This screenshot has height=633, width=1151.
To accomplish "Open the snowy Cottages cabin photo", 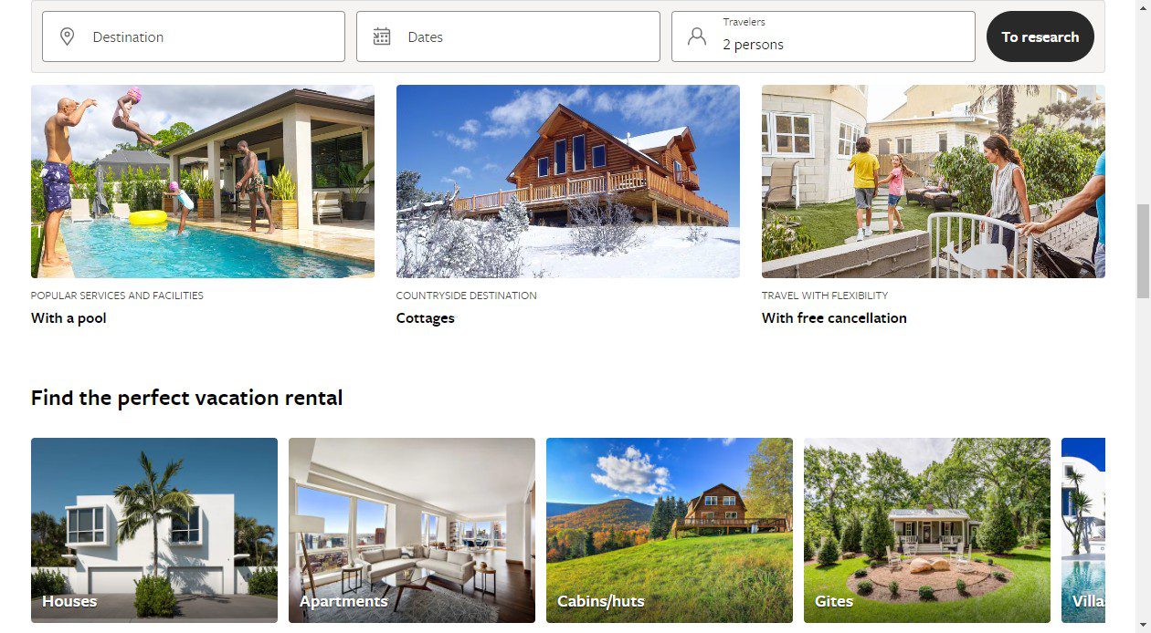I will coord(568,182).
